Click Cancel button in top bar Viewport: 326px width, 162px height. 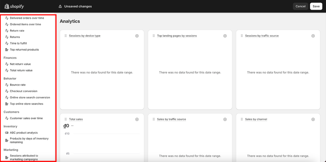point(301,6)
